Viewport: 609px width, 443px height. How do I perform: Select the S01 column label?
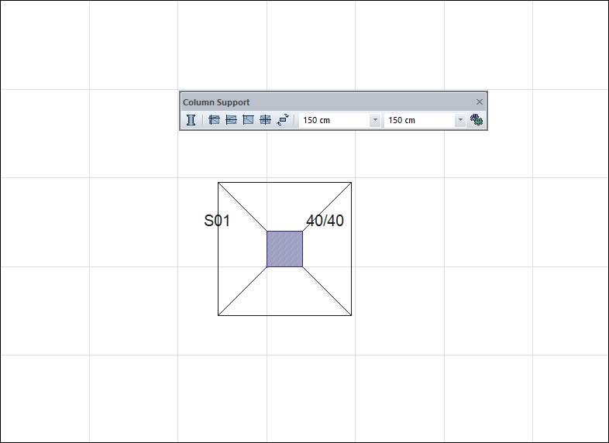pos(217,221)
